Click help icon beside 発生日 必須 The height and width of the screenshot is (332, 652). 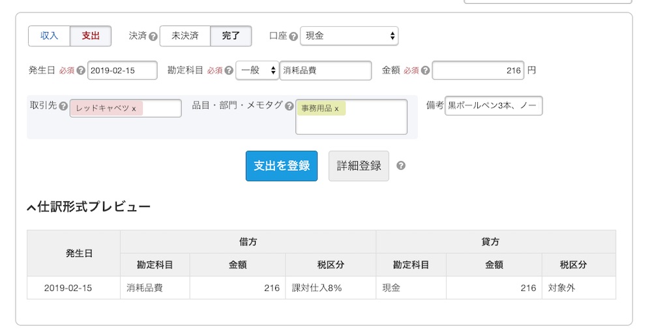81,70
